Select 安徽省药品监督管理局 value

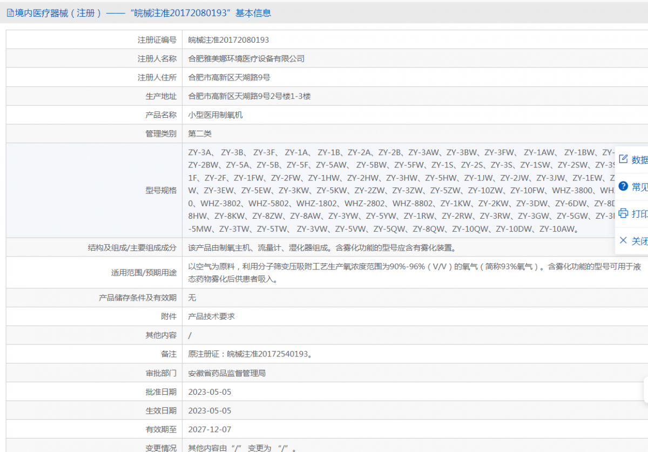[x=227, y=373]
